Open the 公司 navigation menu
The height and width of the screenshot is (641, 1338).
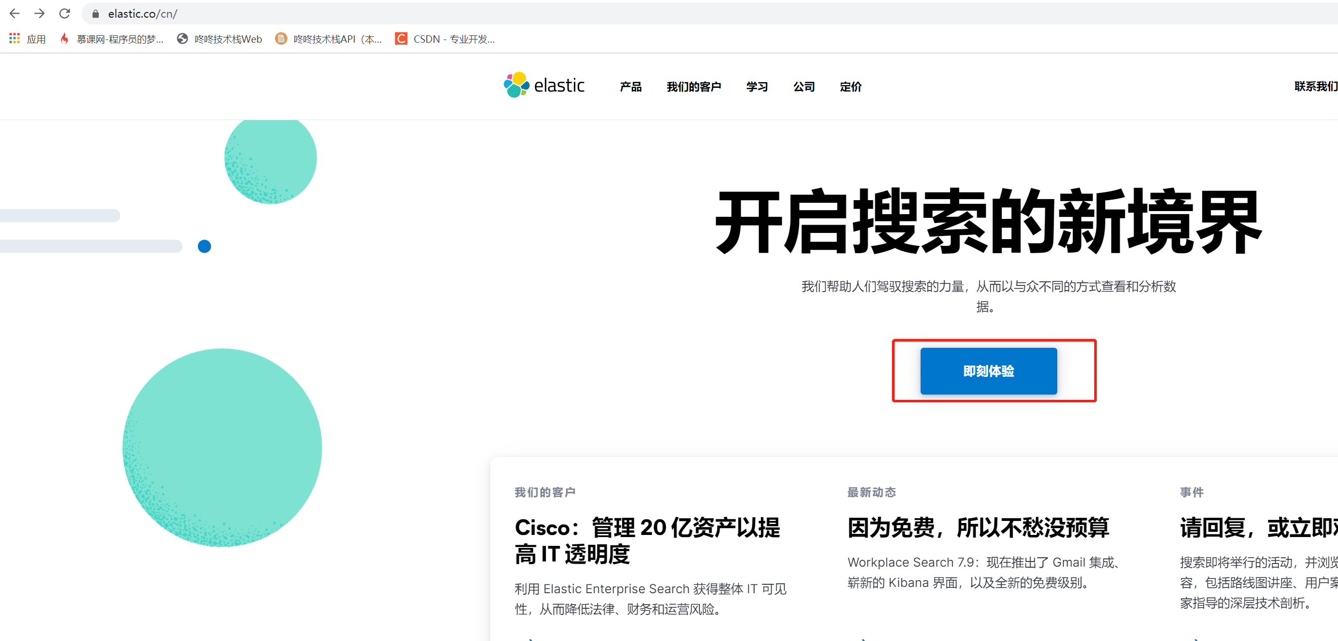pyautogui.click(x=804, y=87)
